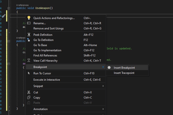Choose Cut from the context menu
Viewport: 173px width, 115px height.
(x=66, y=92)
